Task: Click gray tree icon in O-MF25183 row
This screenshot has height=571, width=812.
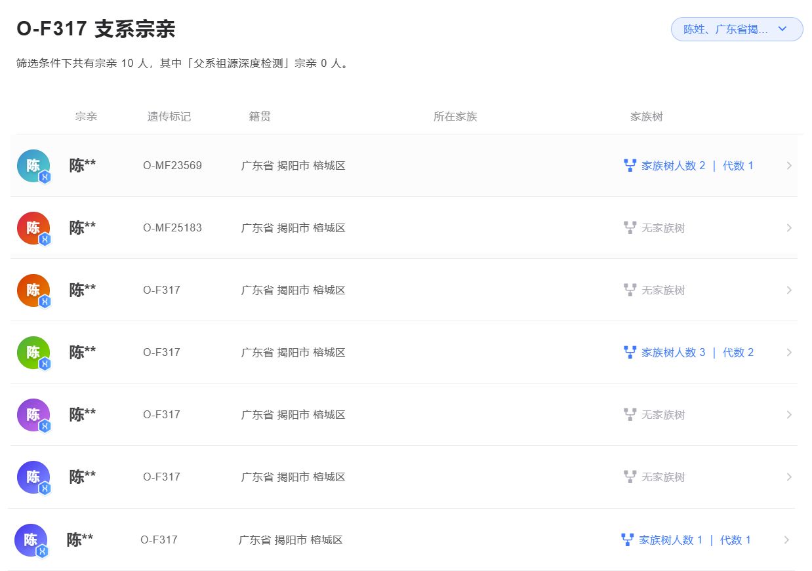Action: point(630,227)
